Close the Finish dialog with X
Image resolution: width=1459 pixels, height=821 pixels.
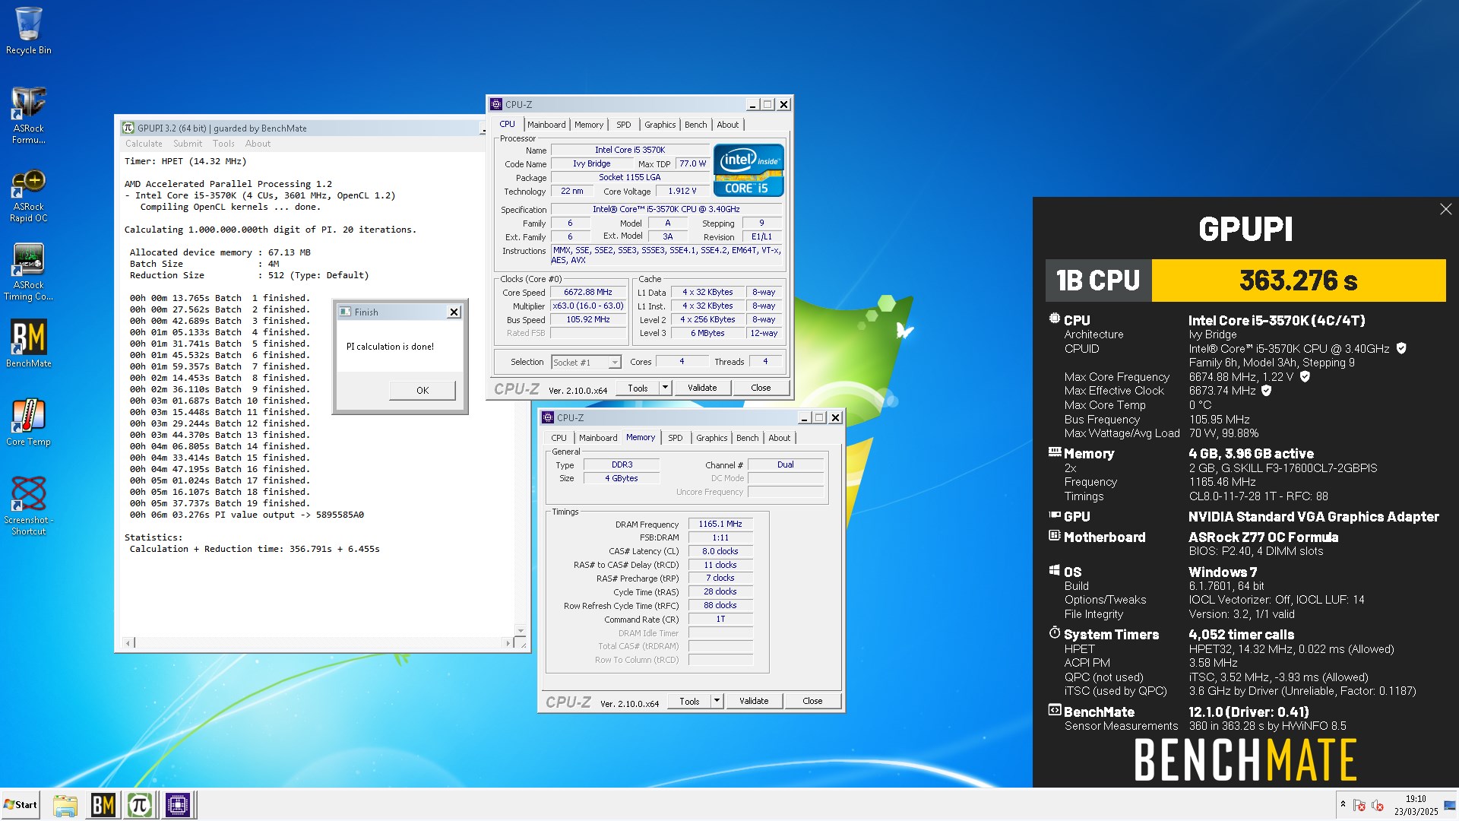tap(454, 312)
